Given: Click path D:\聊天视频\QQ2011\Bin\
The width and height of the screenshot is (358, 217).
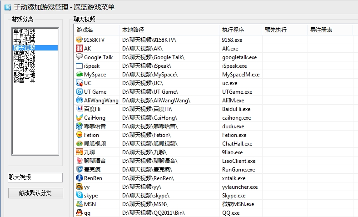Looking at the screenshot, I should click(x=154, y=213).
